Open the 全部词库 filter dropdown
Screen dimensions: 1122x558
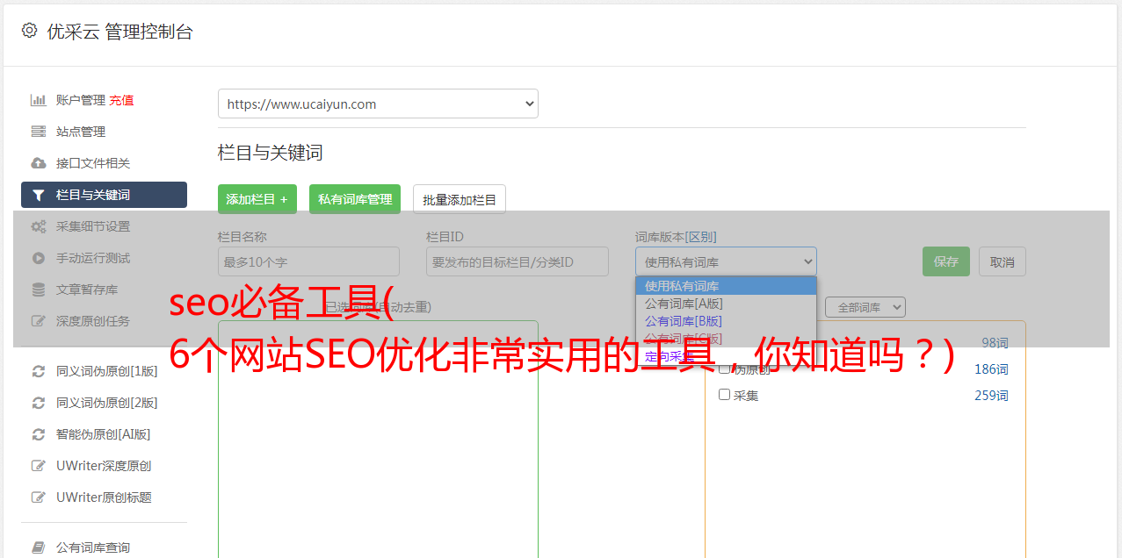[865, 307]
